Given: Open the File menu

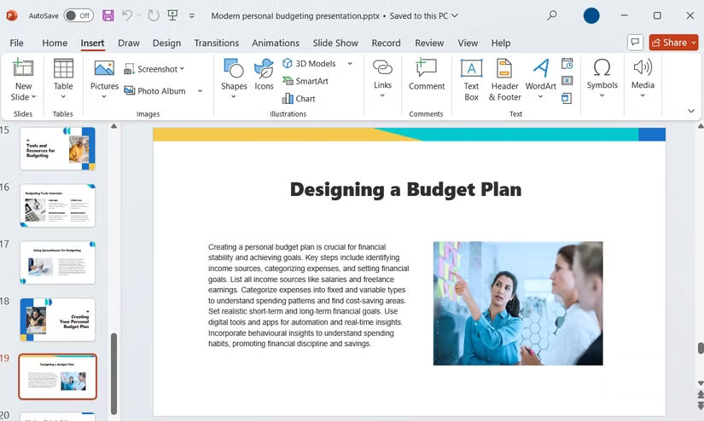Looking at the screenshot, I should pyautogui.click(x=16, y=43).
